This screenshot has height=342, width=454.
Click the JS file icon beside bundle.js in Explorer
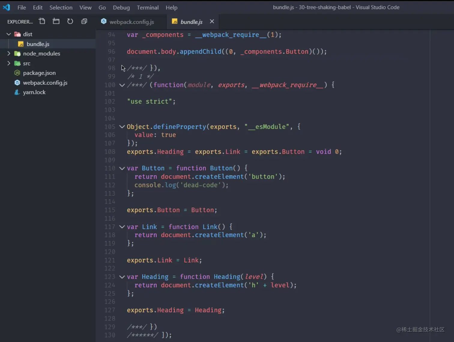[x=21, y=44]
